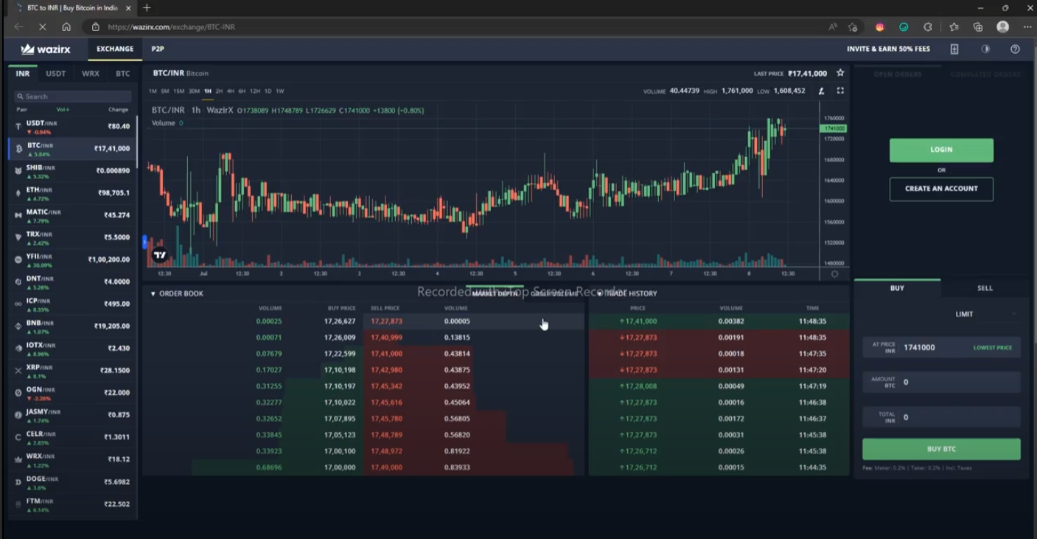Favorite BTC/INR using the star icon

[839, 73]
